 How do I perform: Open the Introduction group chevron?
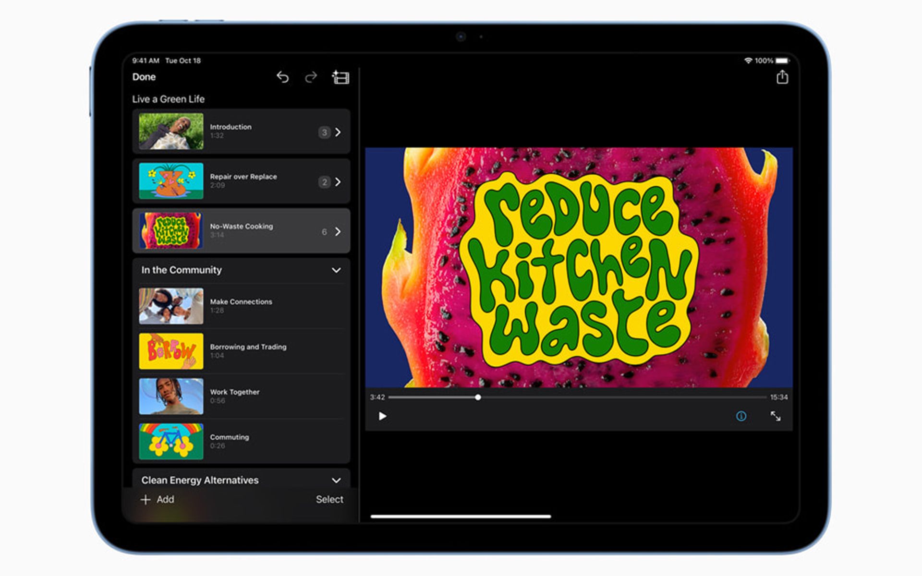click(x=338, y=132)
